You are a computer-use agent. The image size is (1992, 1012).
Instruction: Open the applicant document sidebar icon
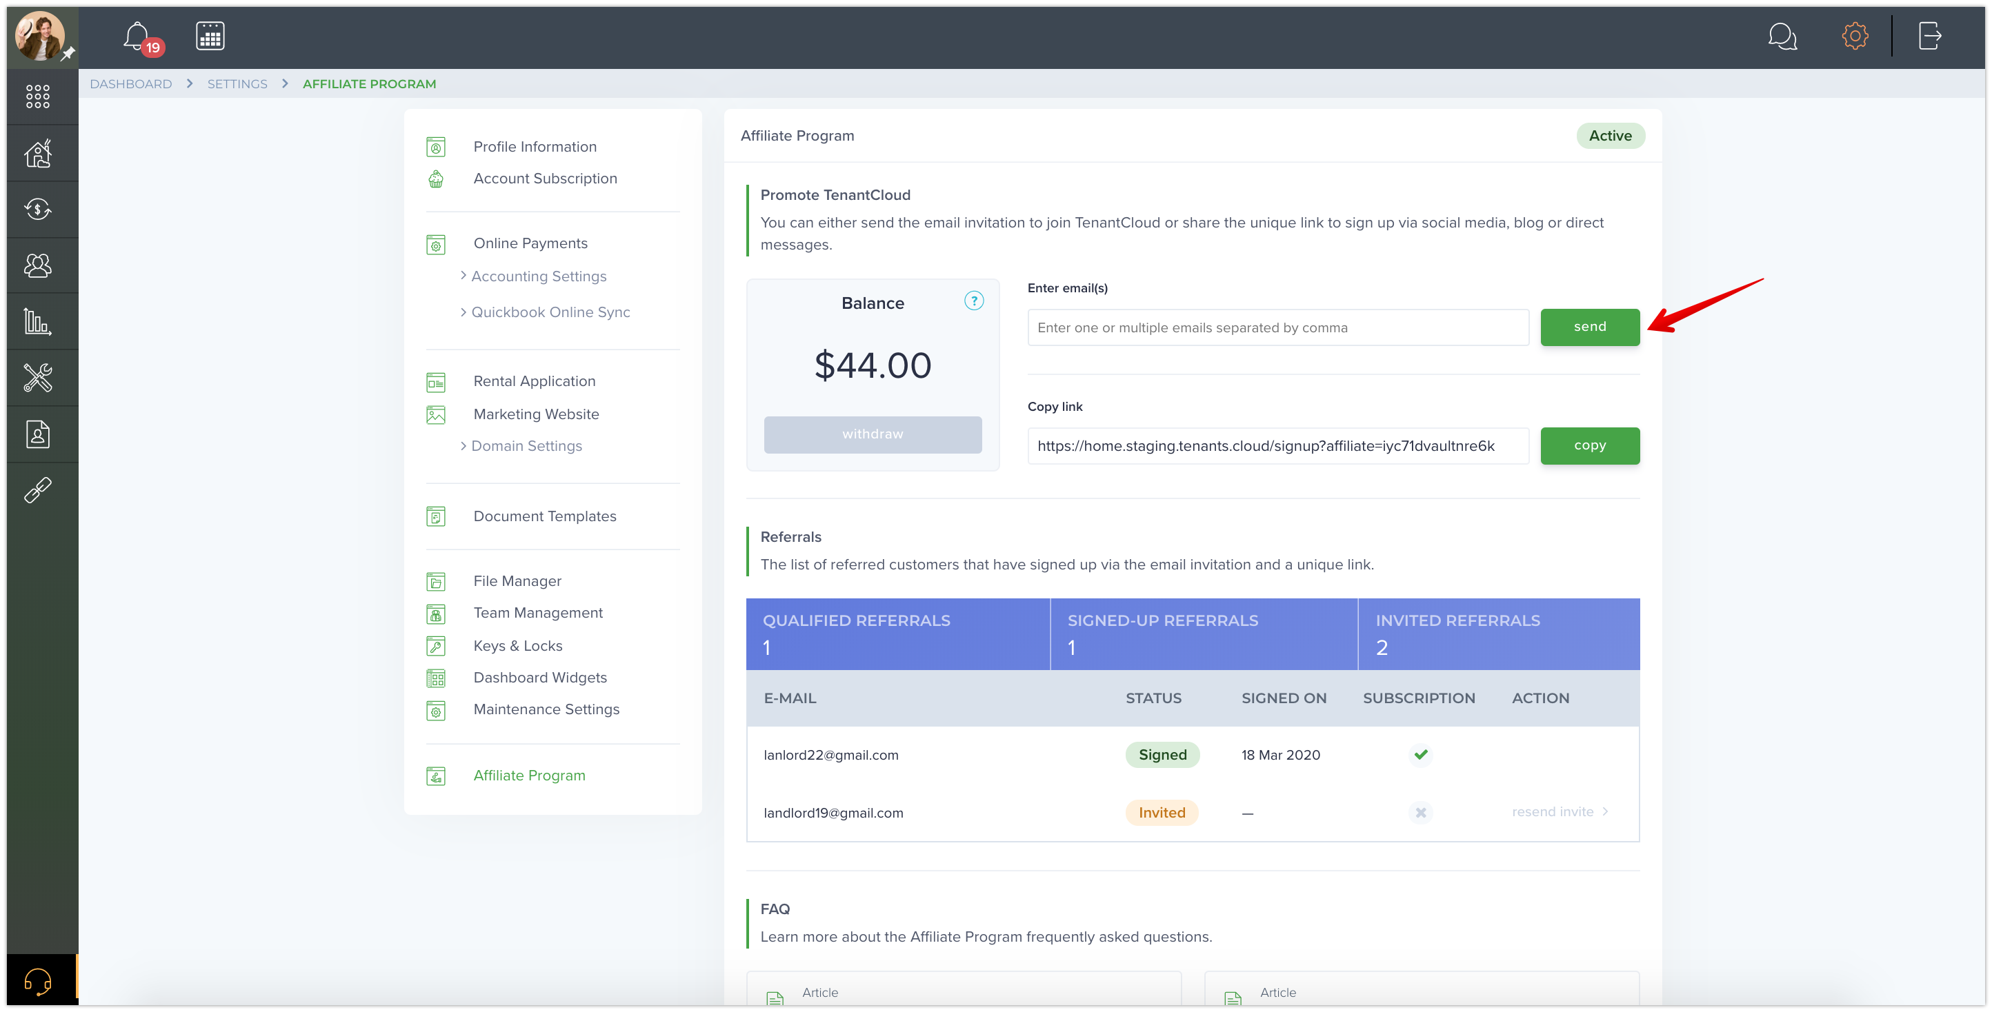(38, 434)
